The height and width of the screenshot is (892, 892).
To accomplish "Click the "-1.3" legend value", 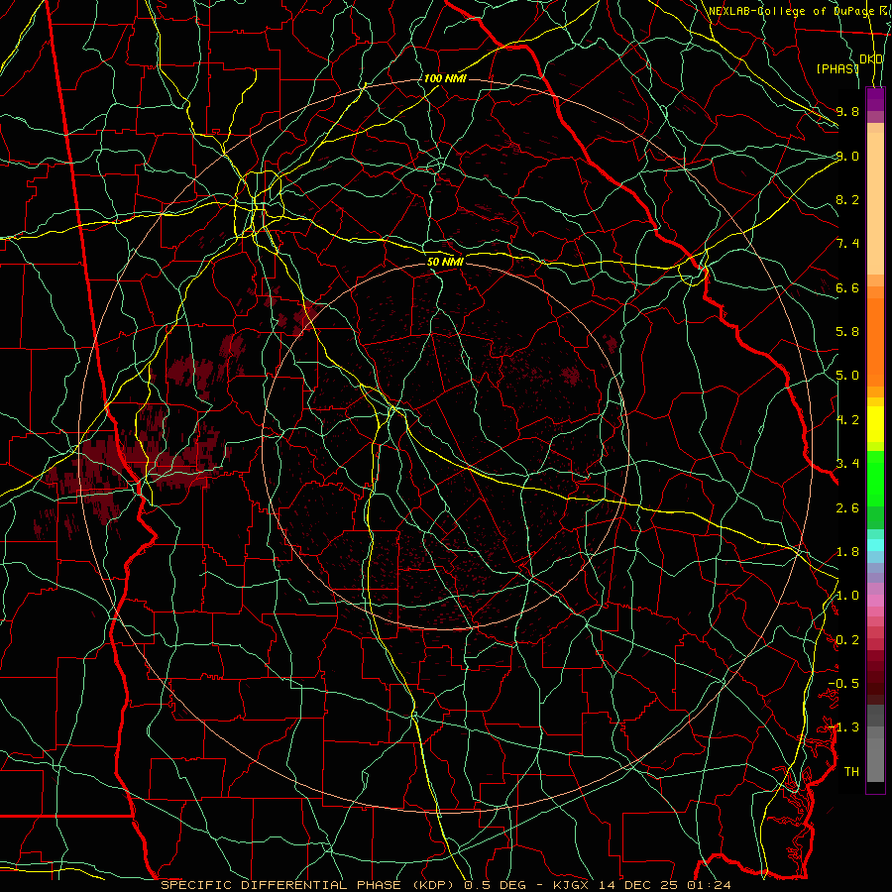I will 843,727.
